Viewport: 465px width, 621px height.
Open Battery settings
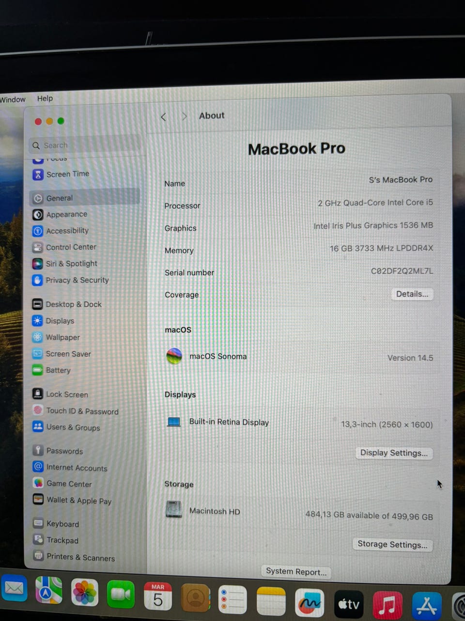(51, 370)
